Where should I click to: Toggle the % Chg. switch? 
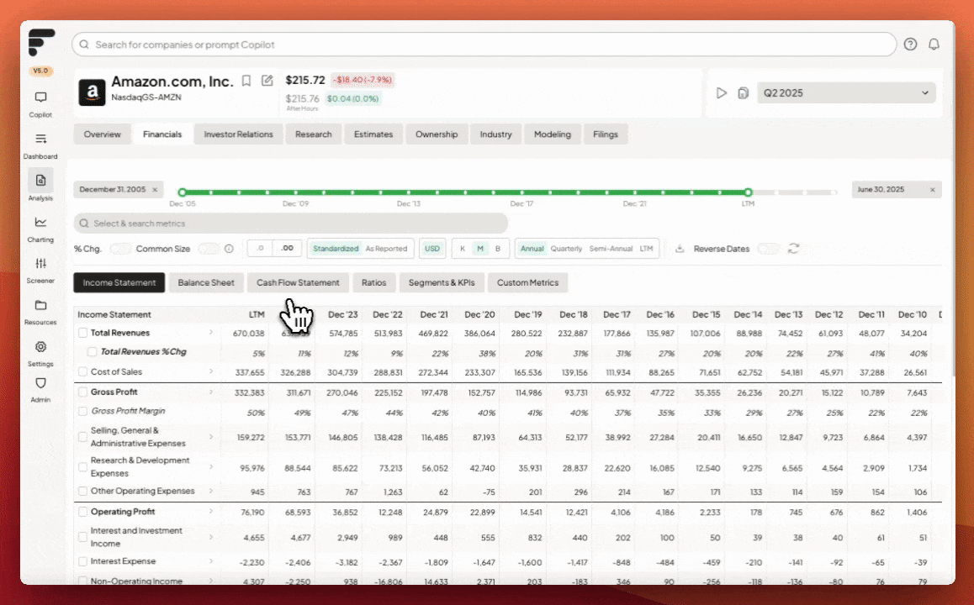pyautogui.click(x=120, y=249)
